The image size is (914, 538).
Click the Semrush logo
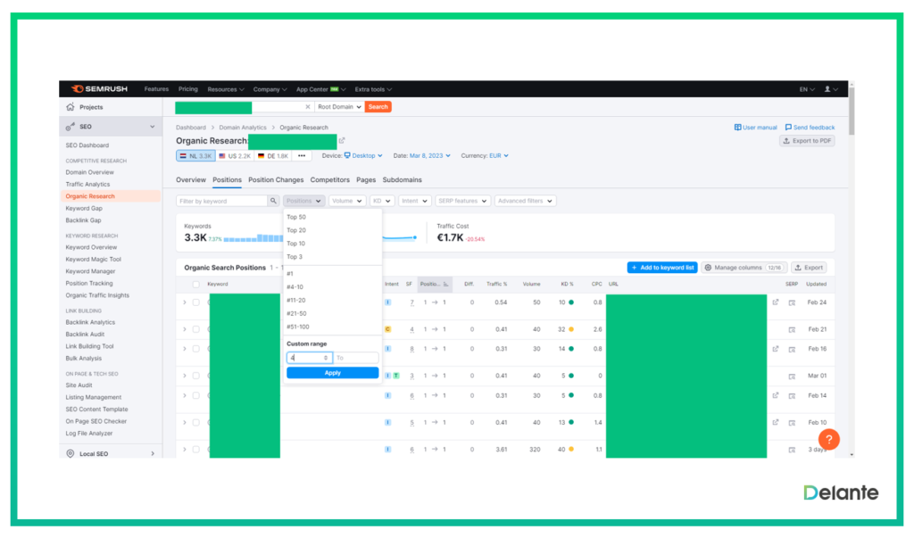click(x=99, y=89)
